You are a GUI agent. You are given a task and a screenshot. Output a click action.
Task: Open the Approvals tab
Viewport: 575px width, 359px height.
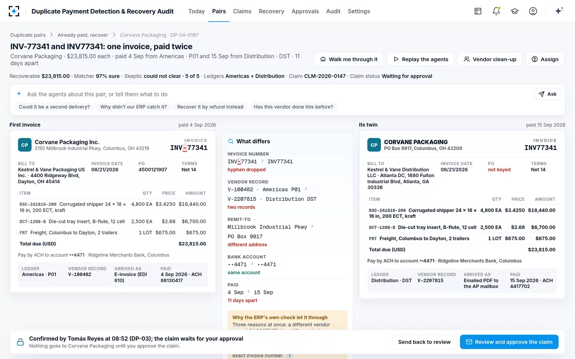click(305, 11)
